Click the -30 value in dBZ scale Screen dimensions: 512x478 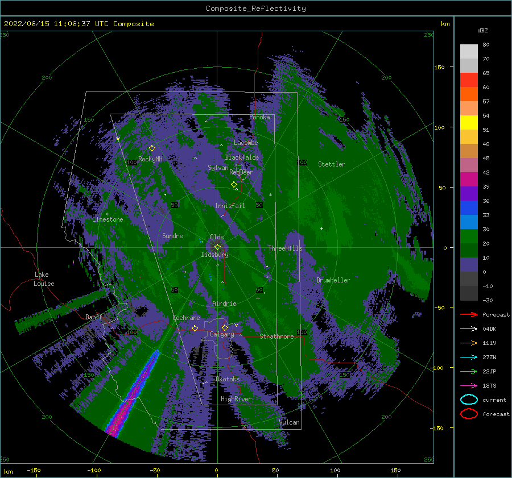click(488, 300)
